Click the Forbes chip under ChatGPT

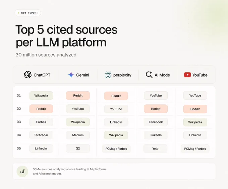coord(41,122)
